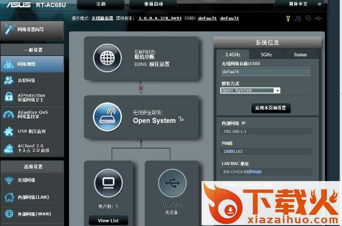The image size is (342, 226).
Task: Open AiCloud 2.0 from the sidebar
Action: tap(32, 148)
